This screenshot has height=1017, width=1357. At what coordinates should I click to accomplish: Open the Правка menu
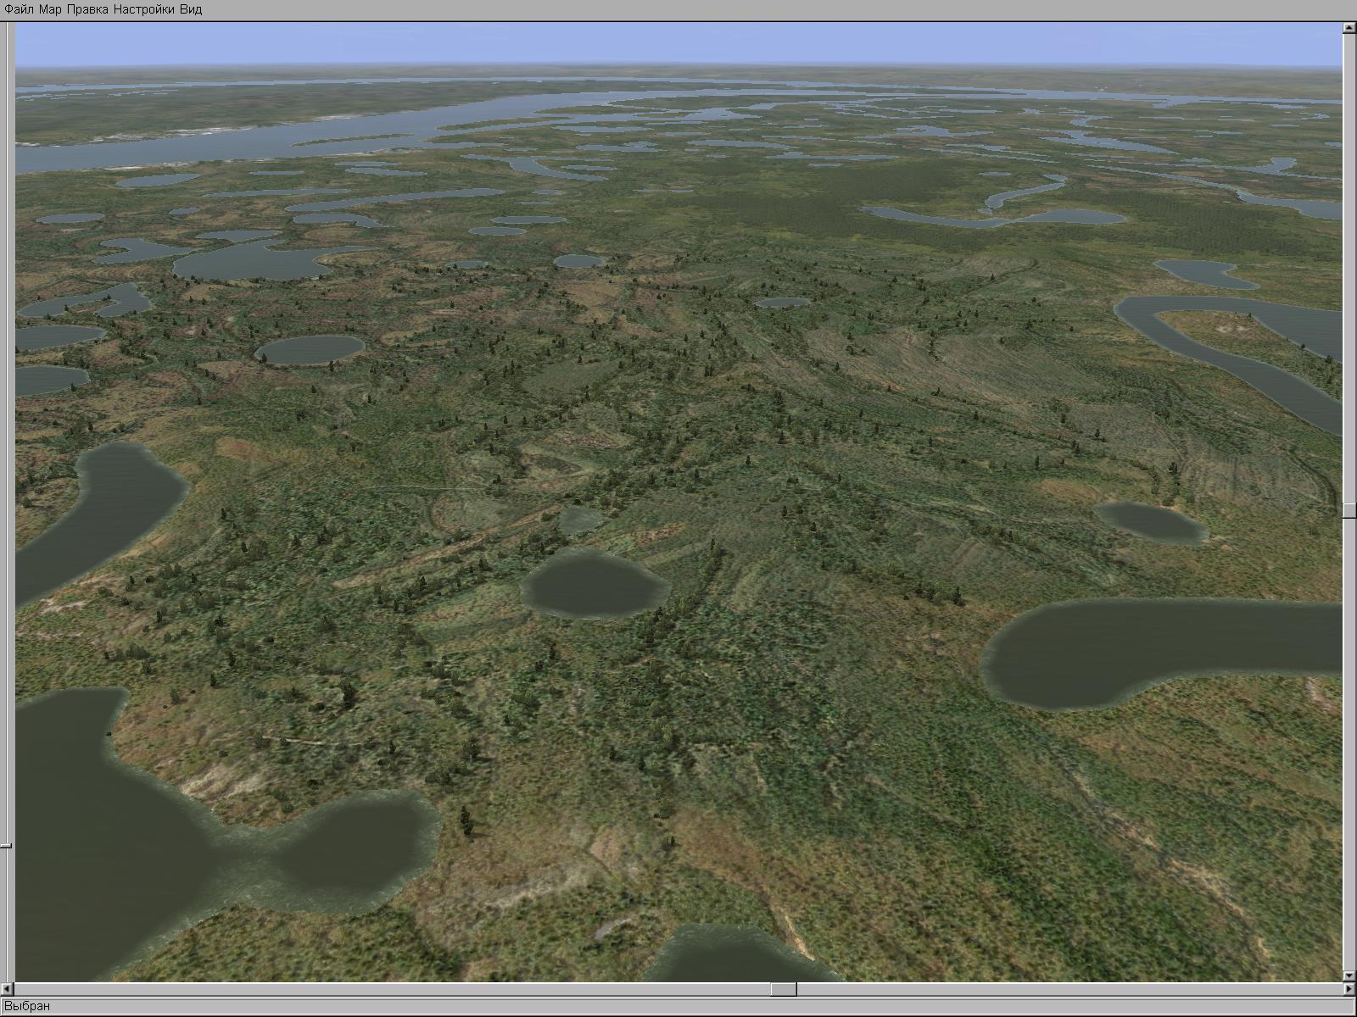tap(88, 9)
